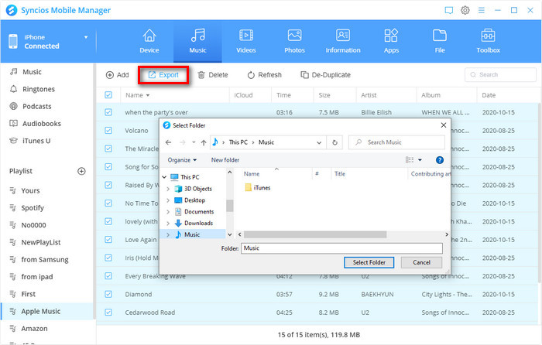Open the iPhone device dropdown

[x=86, y=36]
